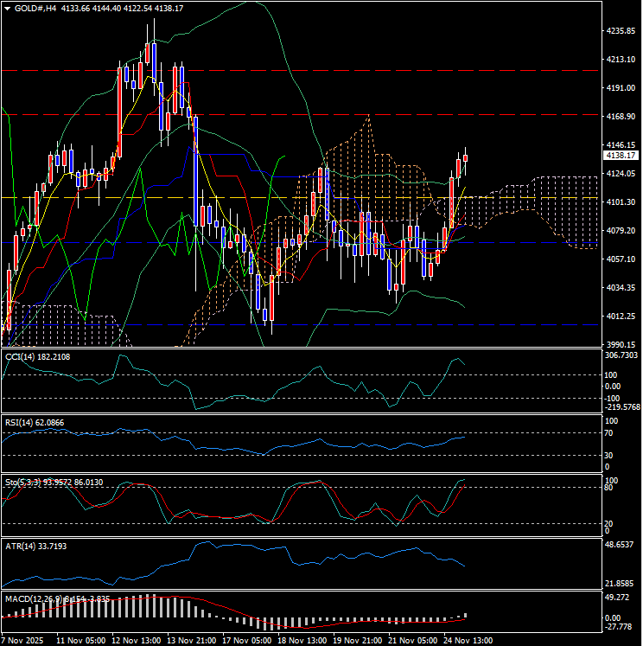Image resolution: width=643 pixels, height=646 pixels.
Task: Click the 49.272 MACD scale value
Action: tap(619, 597)
